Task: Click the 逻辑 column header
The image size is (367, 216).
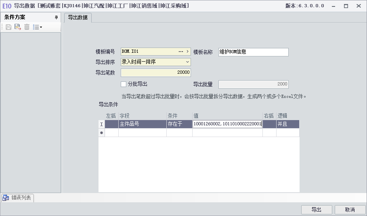Action: coord(287,116)
